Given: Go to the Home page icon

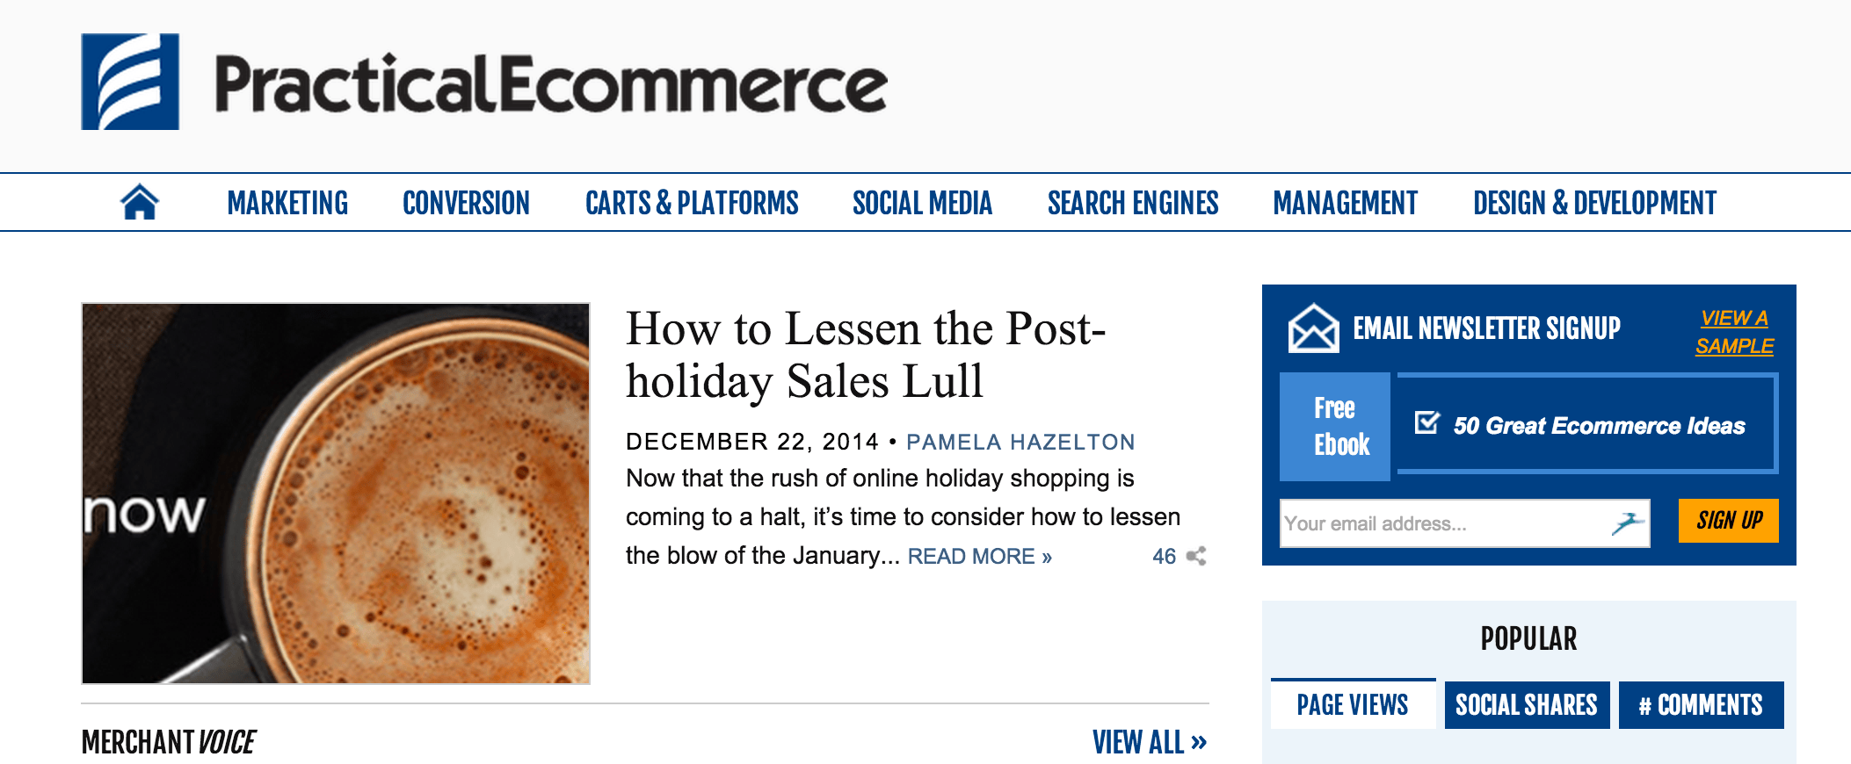Looking at the screenshot, I should point(140,202).
